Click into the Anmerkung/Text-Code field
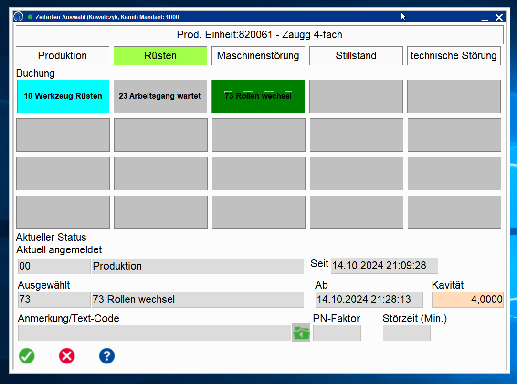The width and height of the screenshot is (517, 384). pyautogui.click(x=154, y=333)
